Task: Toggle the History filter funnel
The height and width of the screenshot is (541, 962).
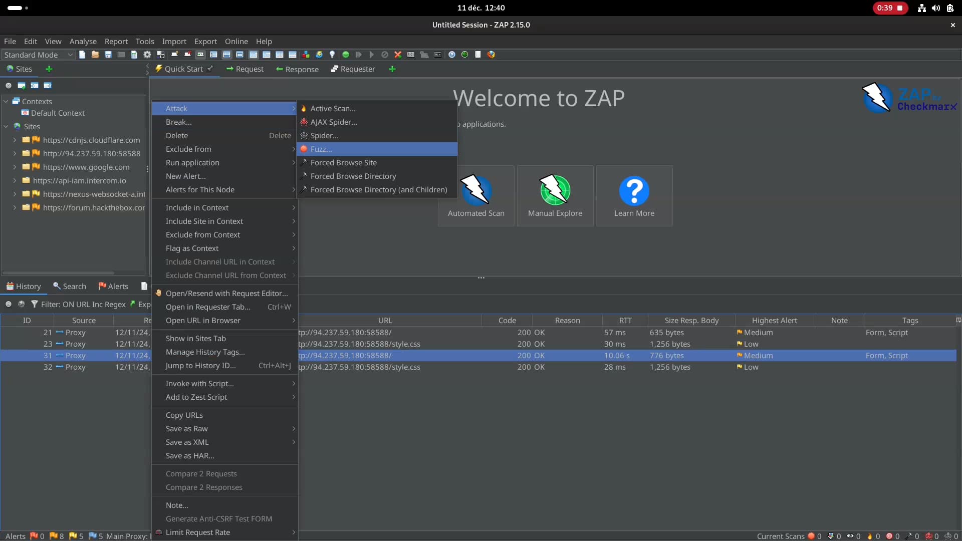Action: 35,304
